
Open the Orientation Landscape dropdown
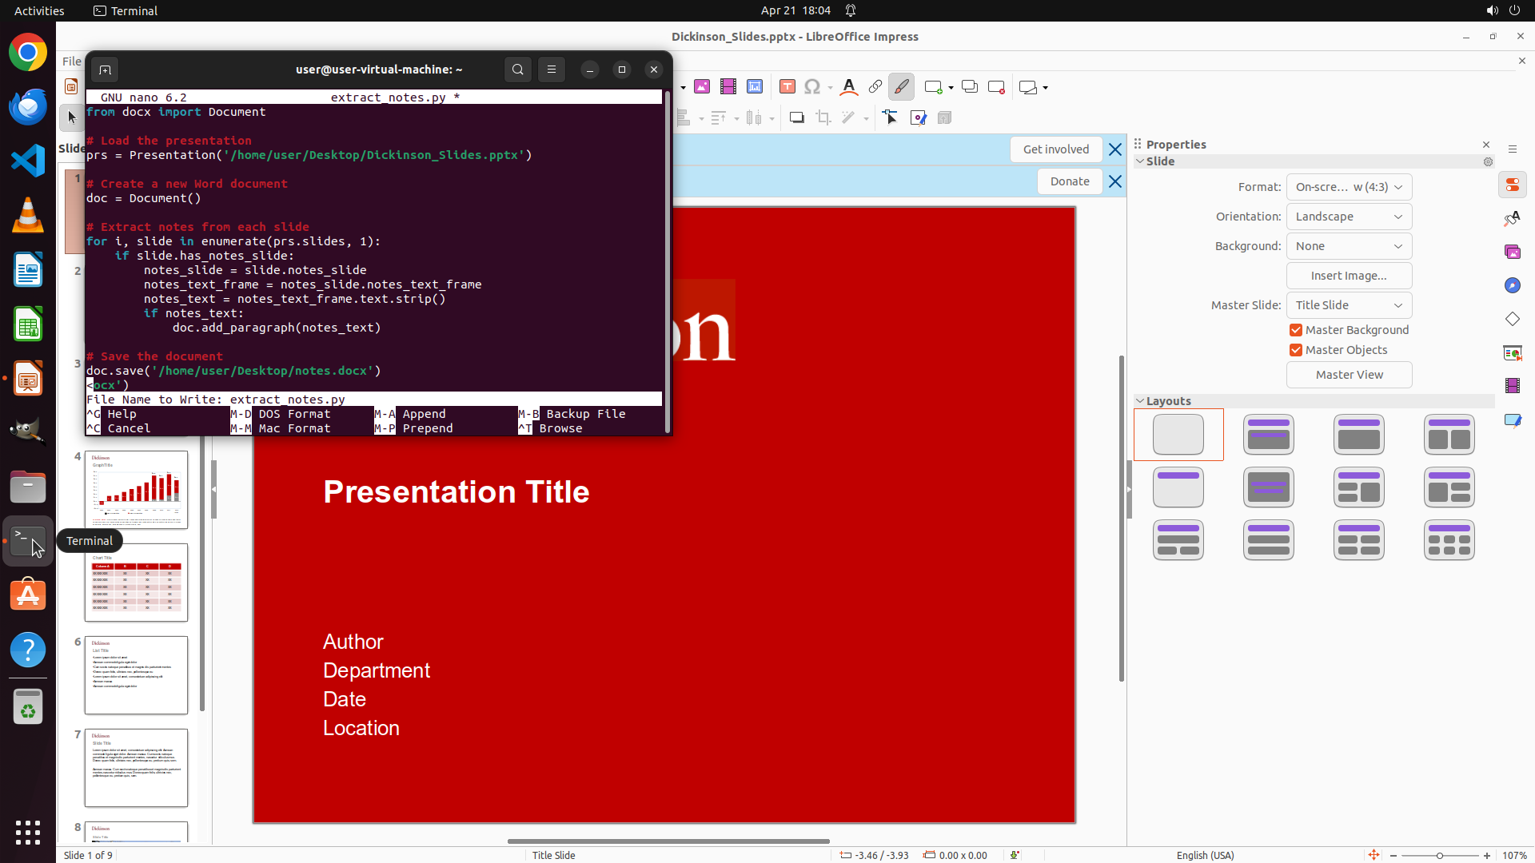point(1349,217)
